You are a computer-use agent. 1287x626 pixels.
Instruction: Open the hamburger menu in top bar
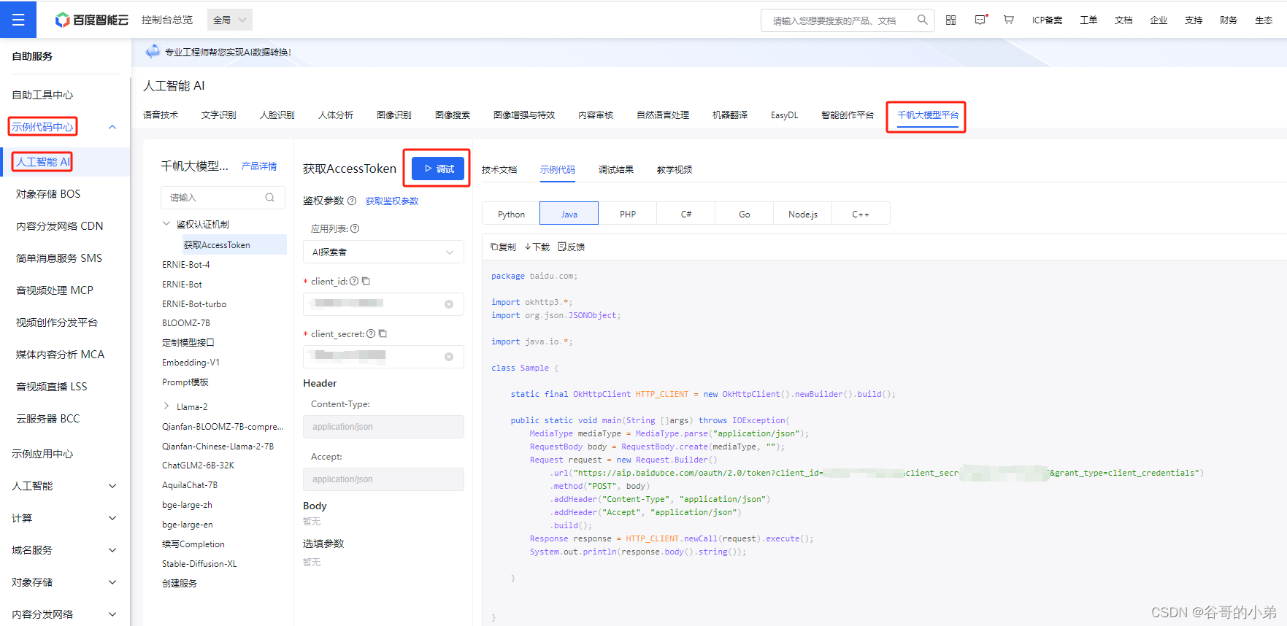click(18, 20)
